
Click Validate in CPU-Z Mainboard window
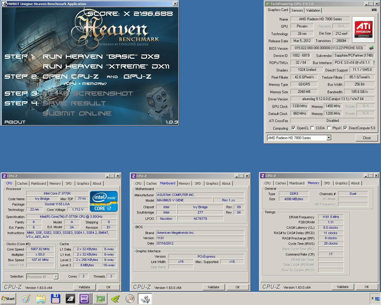213,287
